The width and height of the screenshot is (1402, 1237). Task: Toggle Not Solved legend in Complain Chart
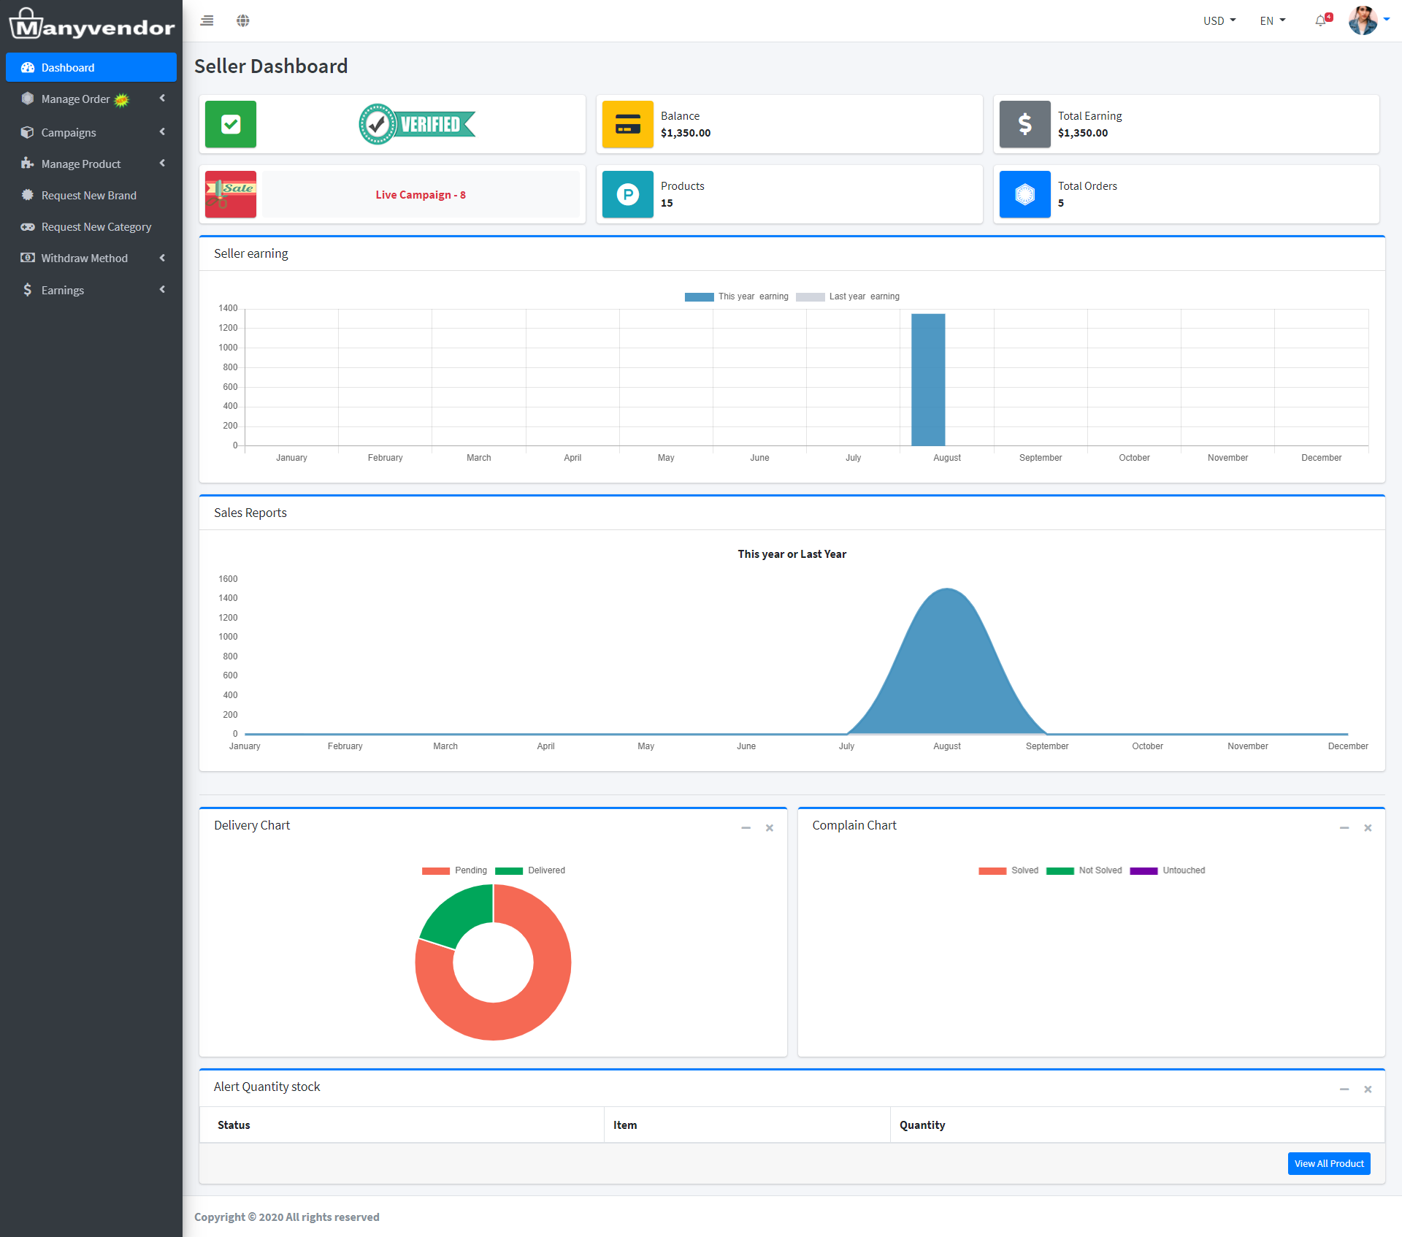click(1084, 870)
